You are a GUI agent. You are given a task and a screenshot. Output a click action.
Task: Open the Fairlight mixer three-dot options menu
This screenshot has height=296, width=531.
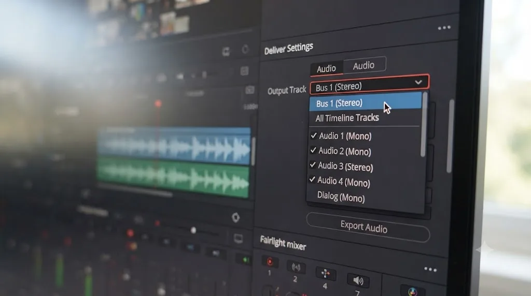point(430,269)
